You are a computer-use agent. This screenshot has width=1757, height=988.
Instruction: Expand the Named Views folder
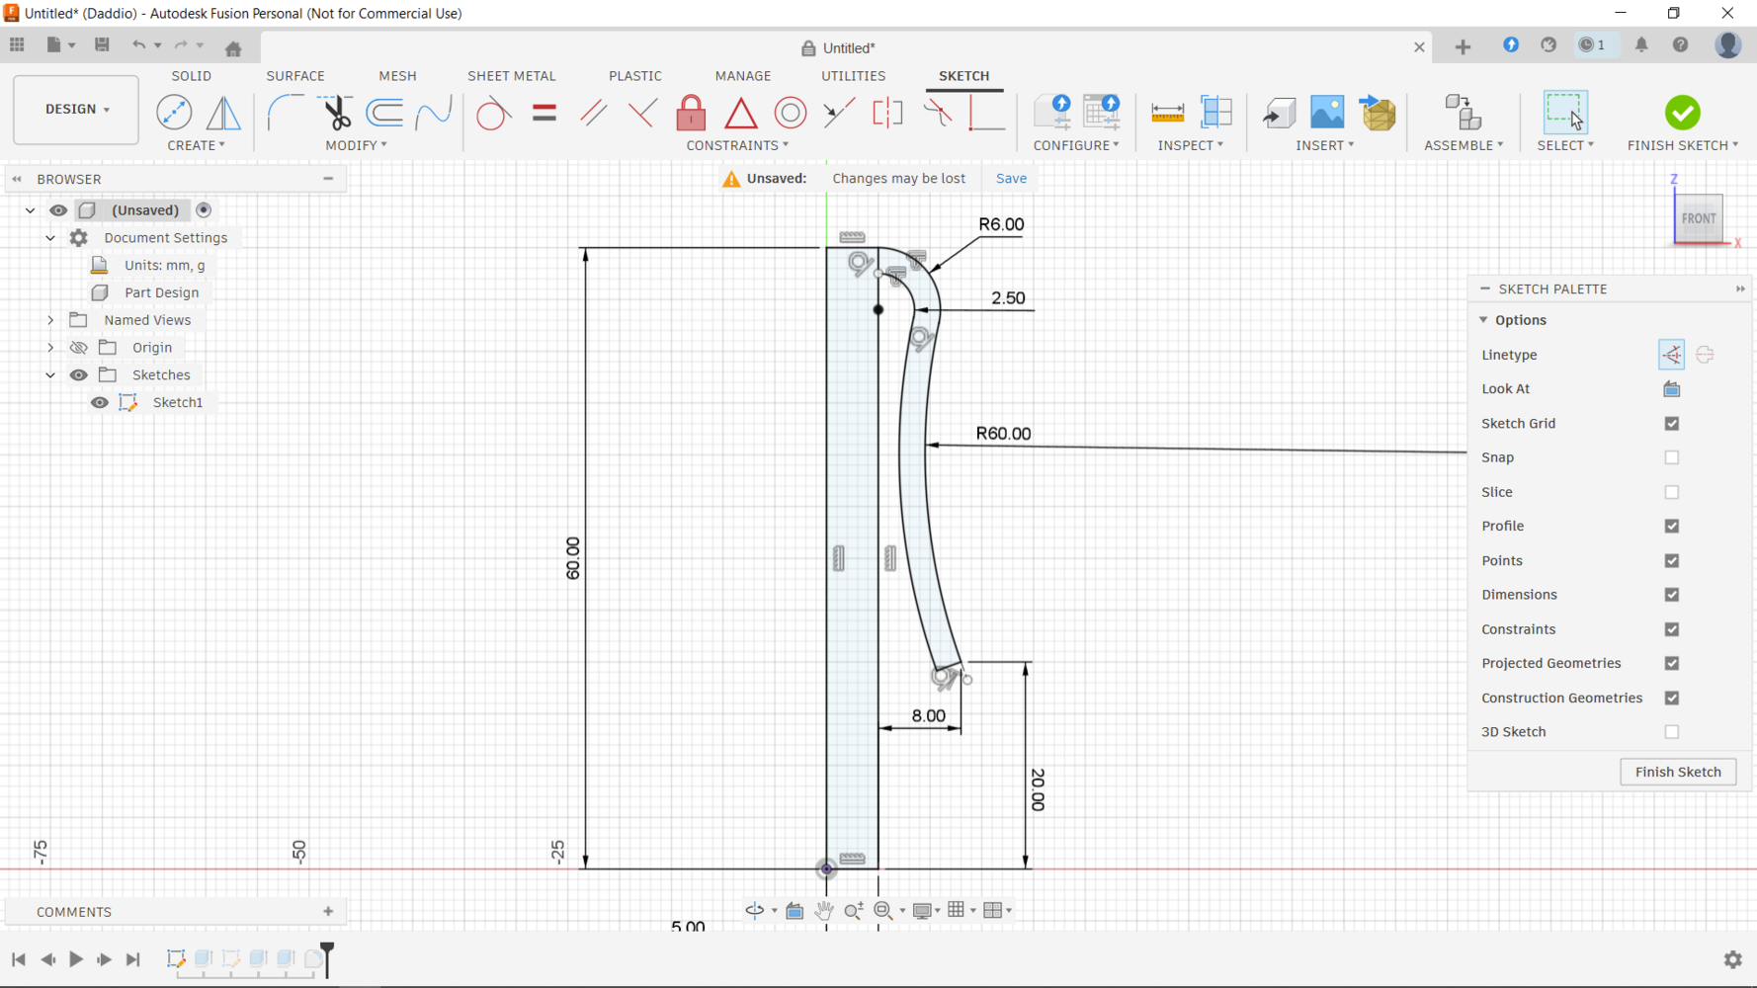50,320
